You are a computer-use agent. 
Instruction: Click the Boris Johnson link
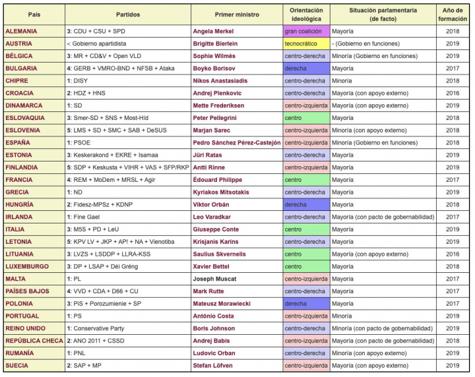(x=214, y=328)
